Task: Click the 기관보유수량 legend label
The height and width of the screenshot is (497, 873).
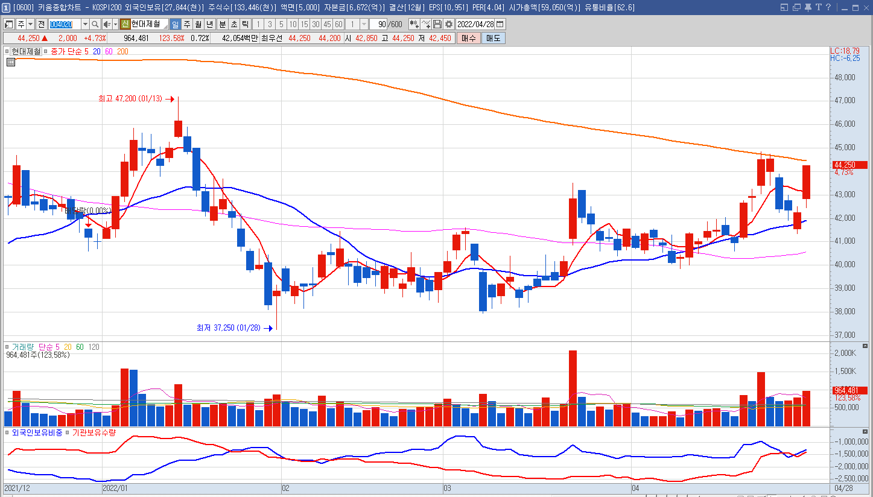Action: click(94, 432)
